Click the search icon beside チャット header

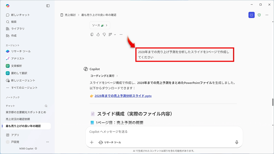46,106
